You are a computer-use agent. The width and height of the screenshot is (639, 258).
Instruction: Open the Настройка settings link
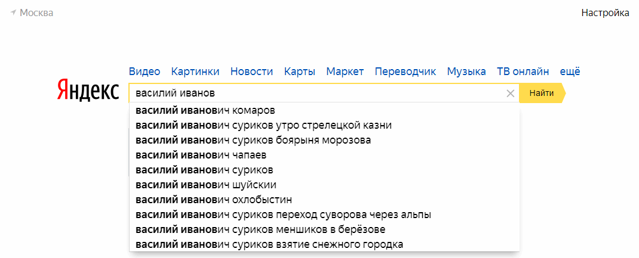pos(605,13)
